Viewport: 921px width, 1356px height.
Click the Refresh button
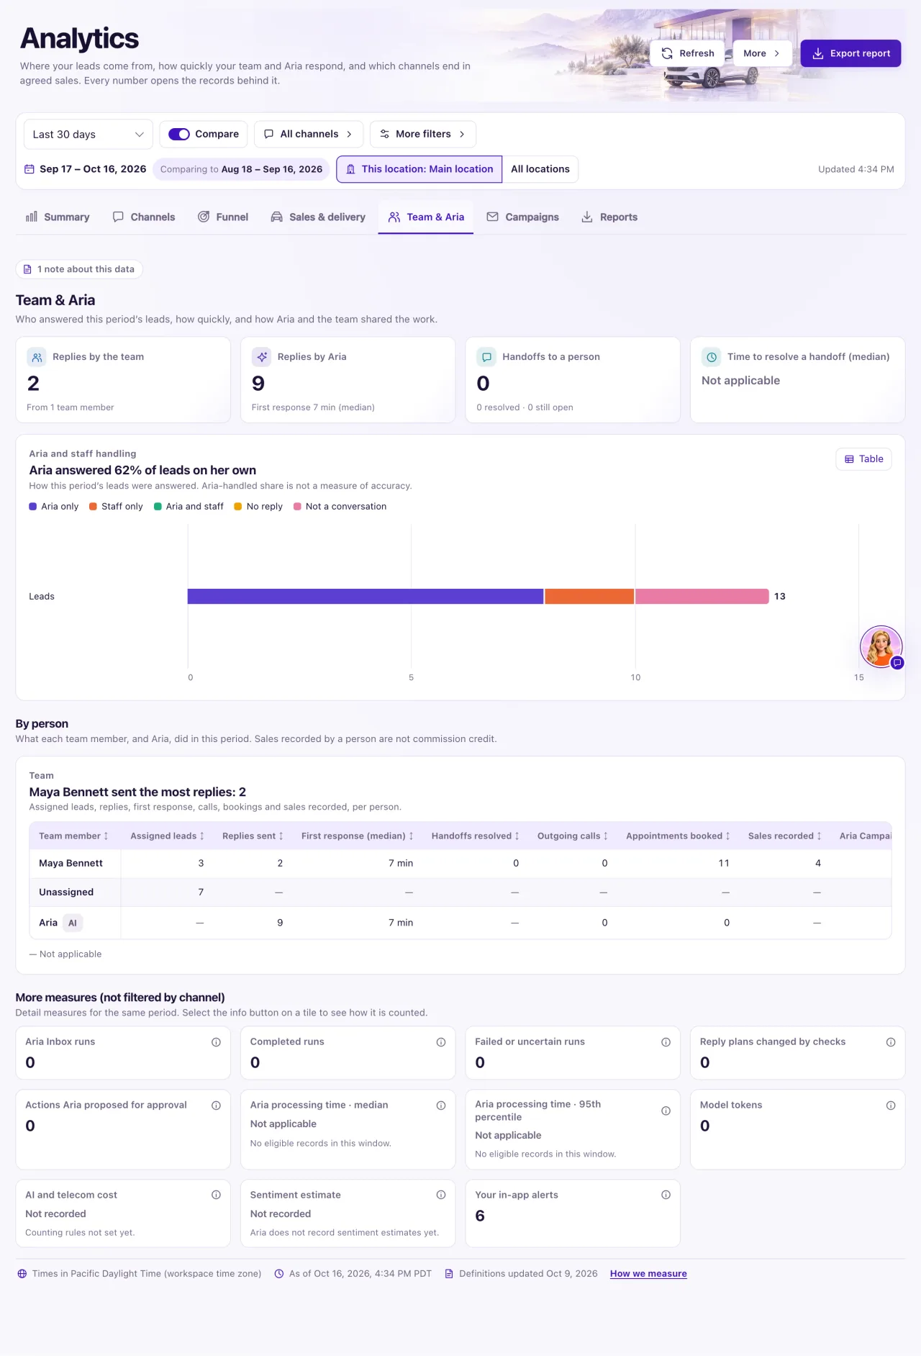[x=687, y=53]
